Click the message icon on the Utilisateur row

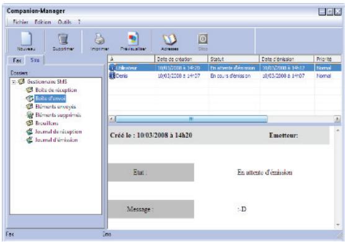(x=112, y=68)
